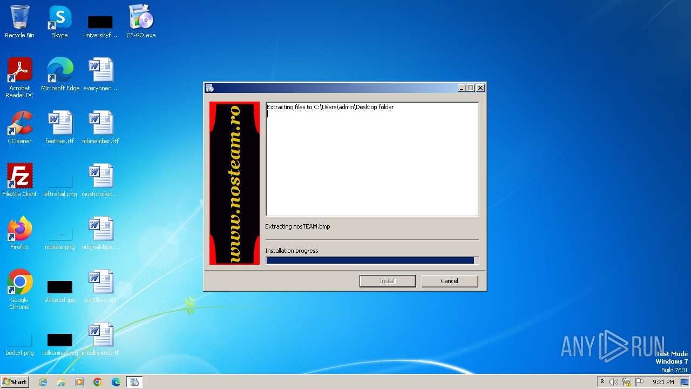Screen dimensions: 691x389
Task: Select the Google Chrome desktop shortcut
Action: click(19, 290)
